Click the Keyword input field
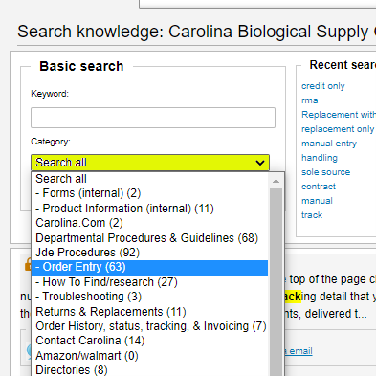Image resolution: width=376 pixels, height=376 pixels. pos(153,118)
